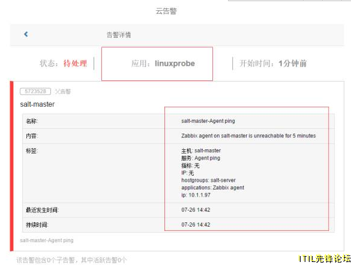Click the 告警详情 header title
The width and height of the screenshot is (351, 265).
[x=119, y=35]
